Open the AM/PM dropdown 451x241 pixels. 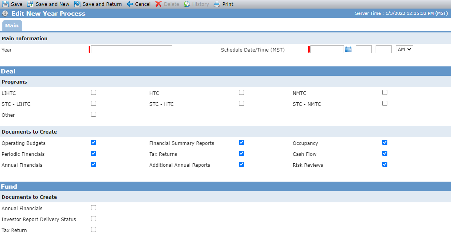pyautogui.click(x=405, y=49)
